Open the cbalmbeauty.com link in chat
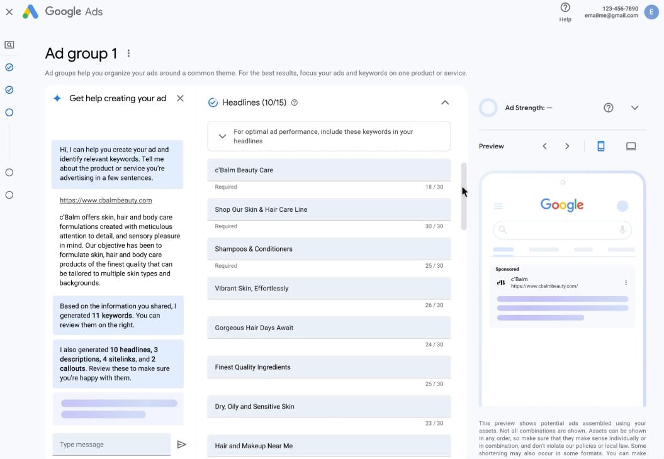Screen dimensions: 664x459 [106, 201]
